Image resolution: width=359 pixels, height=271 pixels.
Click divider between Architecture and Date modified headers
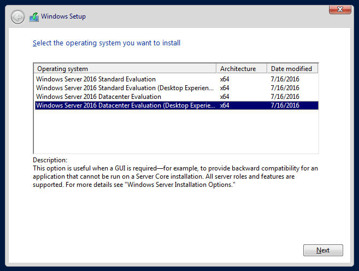click(267, 69)
